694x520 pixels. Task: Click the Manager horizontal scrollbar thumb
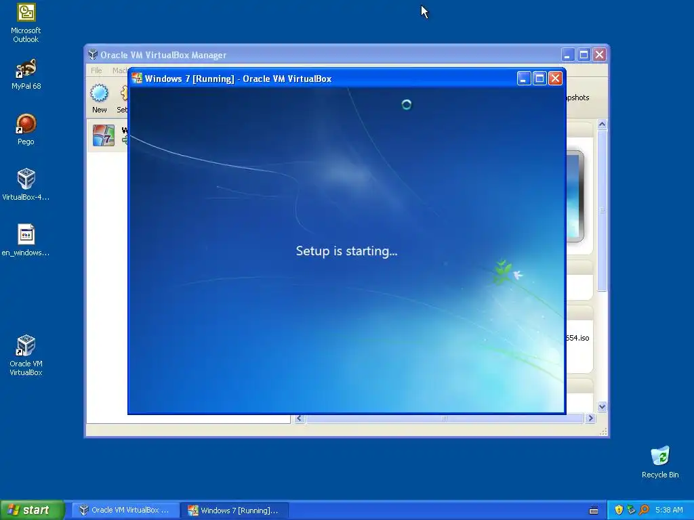coord(445,418)
